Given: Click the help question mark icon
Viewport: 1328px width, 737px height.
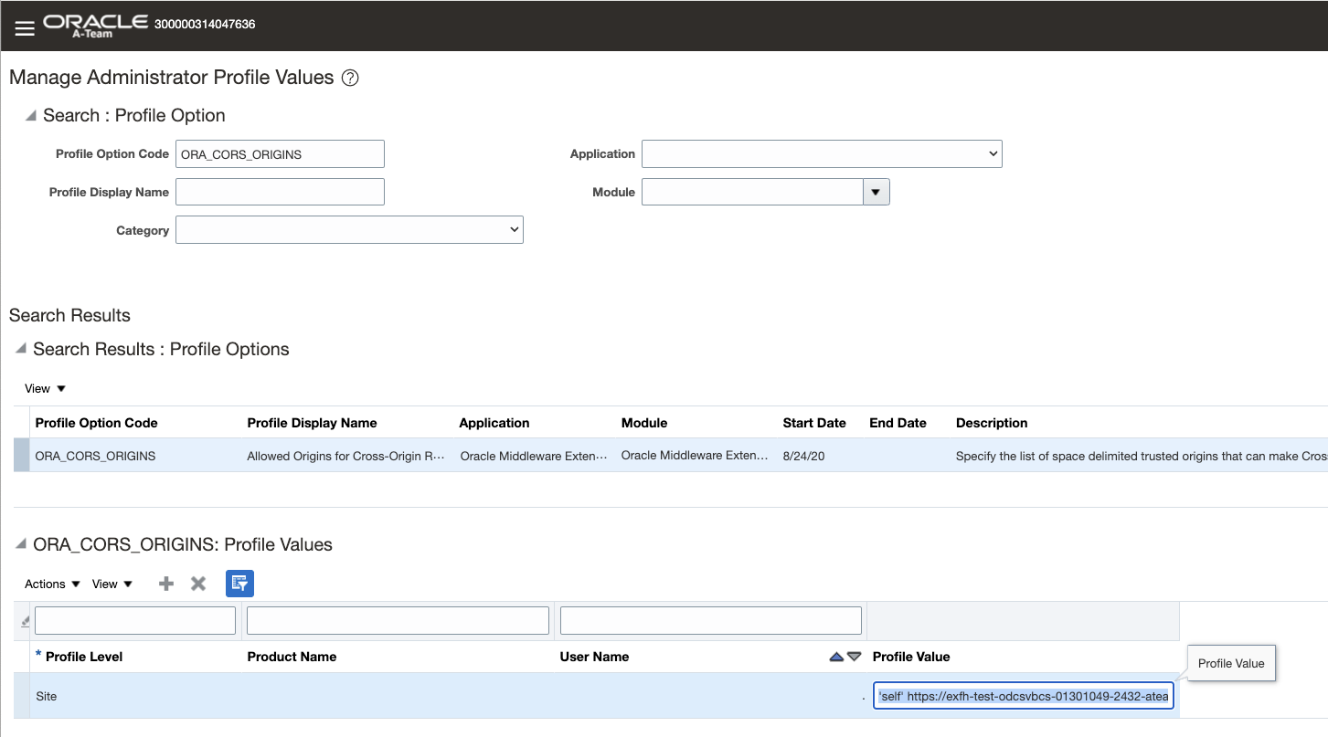Looking at the screenshot, I should [349, 79].
